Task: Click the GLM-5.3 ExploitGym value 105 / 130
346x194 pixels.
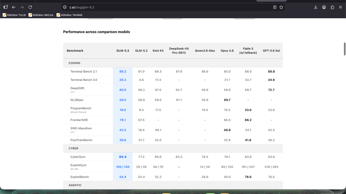Action: tap(123, 167)
